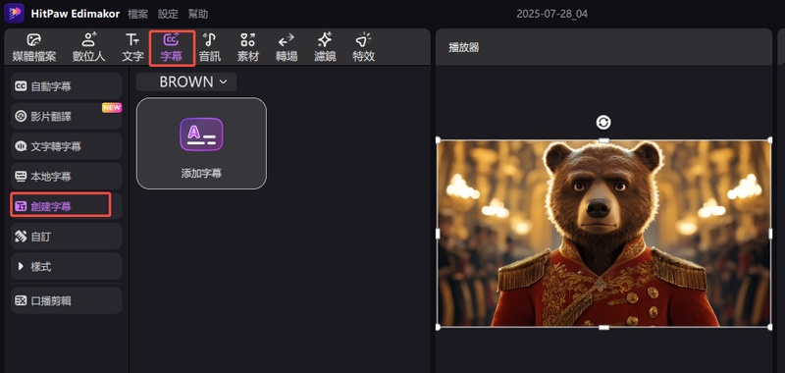This screenshot has height=373, width=785.
Task: Open the 媒體檔案 media tab
Action: [34, 48]
